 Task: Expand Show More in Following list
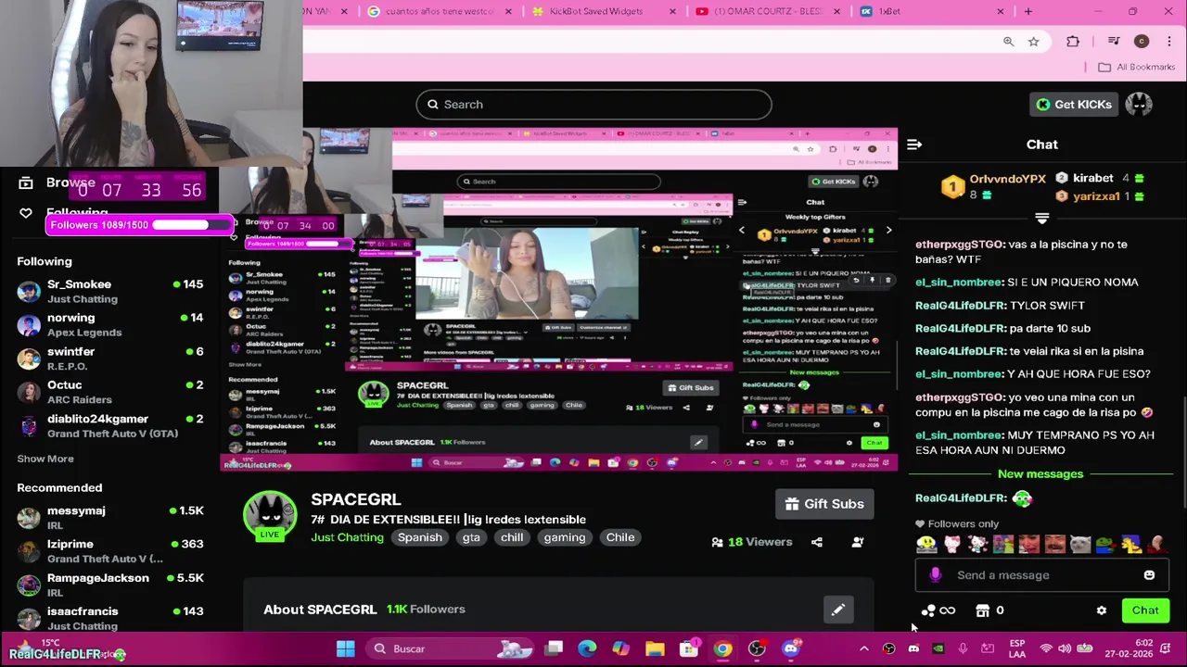[45, 459]
